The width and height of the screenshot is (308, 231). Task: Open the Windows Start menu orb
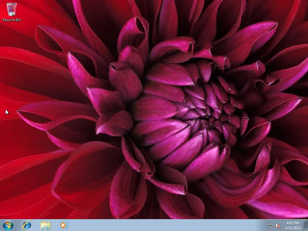(x=8, y=225)
